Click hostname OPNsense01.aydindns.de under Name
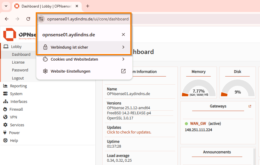Image resolution: width=260 pixels, height=165 pixels. 128,94
